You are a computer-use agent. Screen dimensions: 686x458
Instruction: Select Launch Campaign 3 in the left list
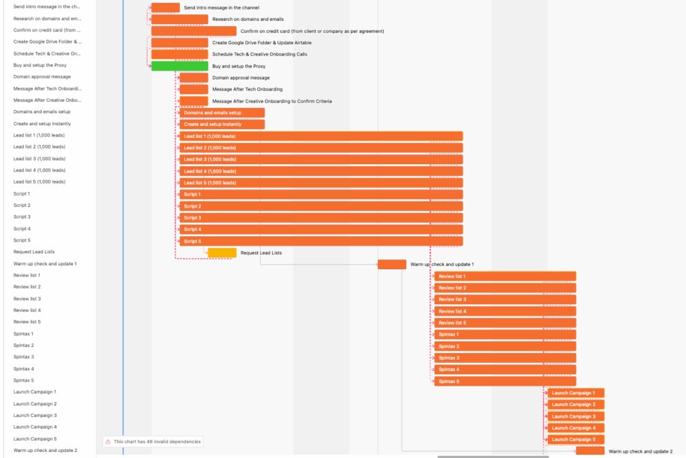pos(35,415)
